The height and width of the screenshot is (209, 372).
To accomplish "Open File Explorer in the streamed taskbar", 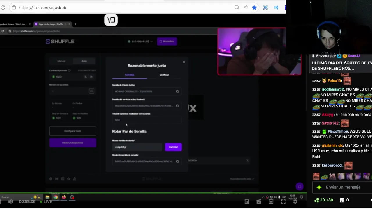I will tap(47, 197).
